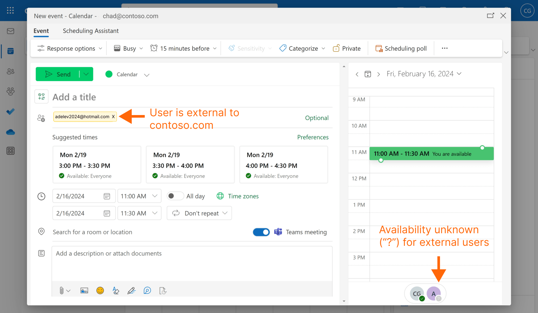The height and width of the screenshot is (313, 538).
Task: Toggle the Private event button
Action: point(347,48)
